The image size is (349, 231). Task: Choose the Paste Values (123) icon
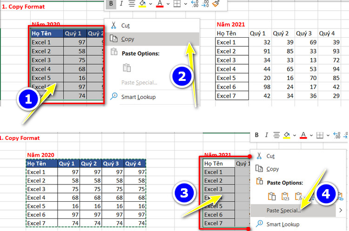(286, 195)
